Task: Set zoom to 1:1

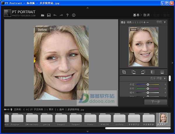Action: pos(134,22)
